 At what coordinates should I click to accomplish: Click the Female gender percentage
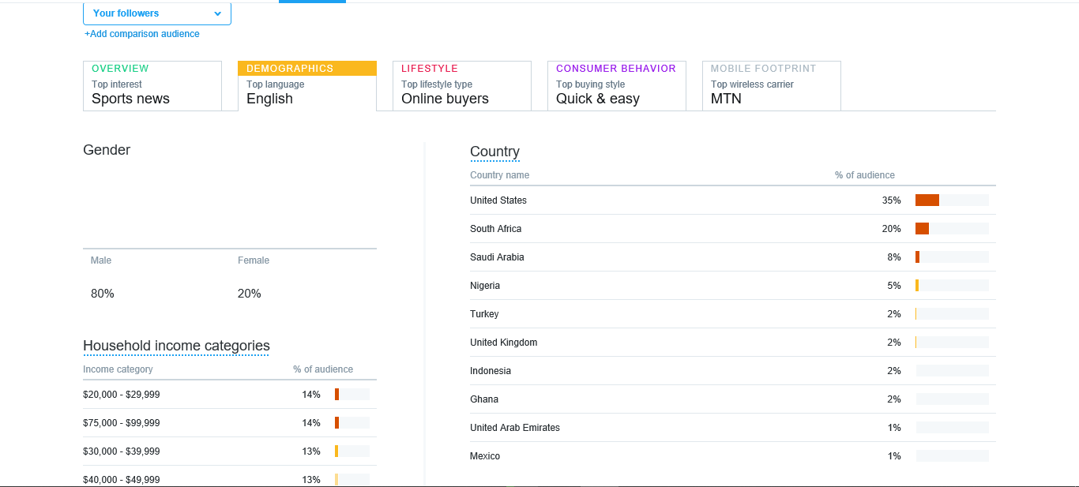pyautogui.click(x=250, y=294)
